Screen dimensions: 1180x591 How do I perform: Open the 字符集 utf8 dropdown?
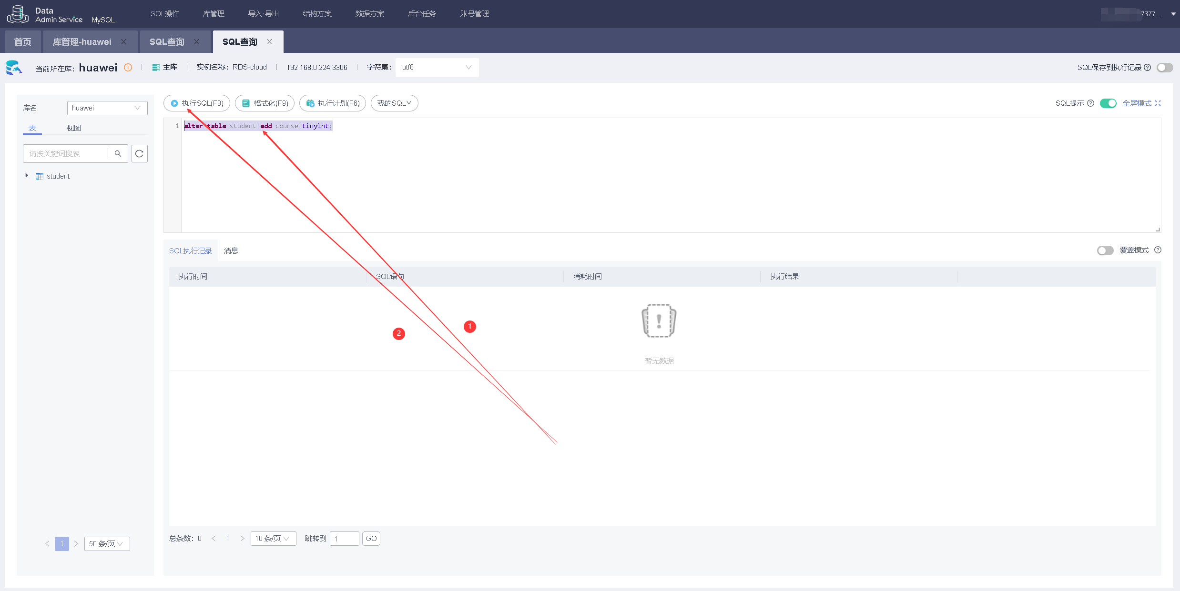pyautogui.click(x=437, y=67)
